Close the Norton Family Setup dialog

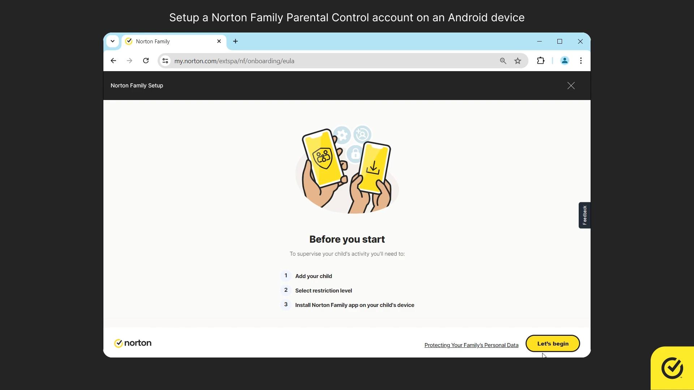[x=571, y=86]
